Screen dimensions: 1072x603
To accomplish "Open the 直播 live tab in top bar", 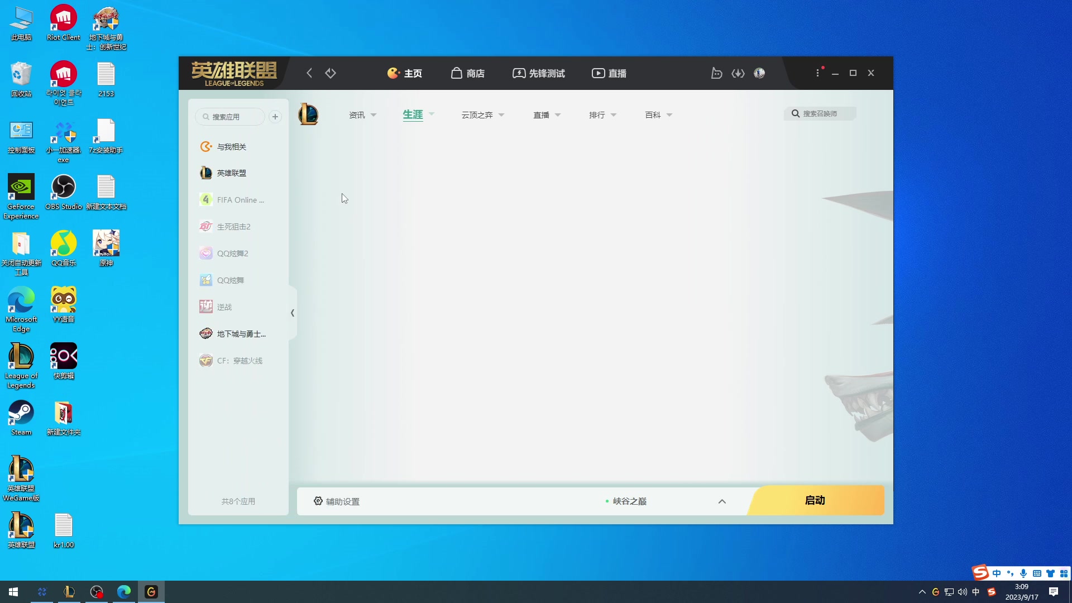I will [x=609, y=73].
